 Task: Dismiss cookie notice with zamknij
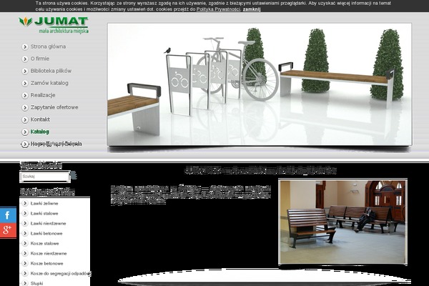(252, 9)
